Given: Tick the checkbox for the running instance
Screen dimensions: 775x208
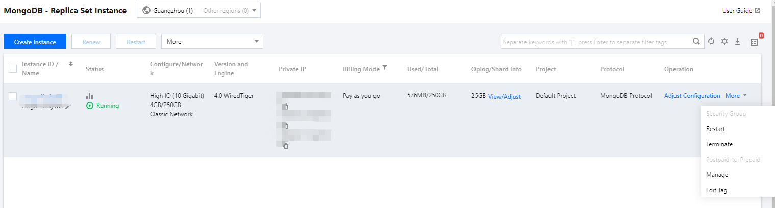Looking at the screenshot, I should point(13,96).
